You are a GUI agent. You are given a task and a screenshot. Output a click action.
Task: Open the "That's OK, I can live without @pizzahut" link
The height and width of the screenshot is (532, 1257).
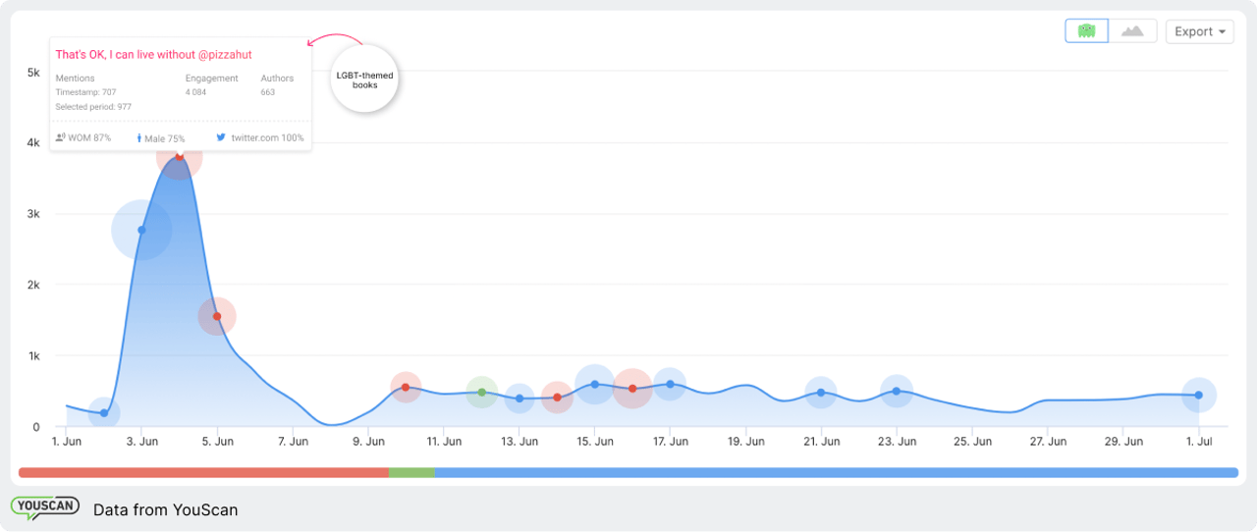(153, 55)
